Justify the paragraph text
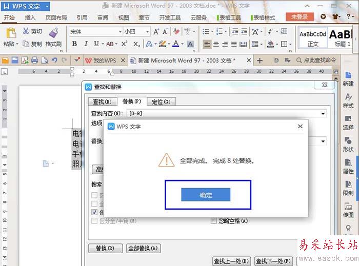This screenshot has height=266, width=359. pyautogui.click(x=234, y=44)
